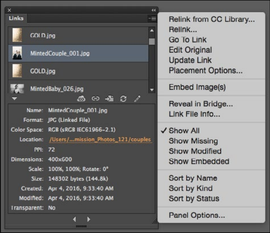The image size is (270, 233).
Task: Click the links list scrollbar thumb
Action: 152,42
